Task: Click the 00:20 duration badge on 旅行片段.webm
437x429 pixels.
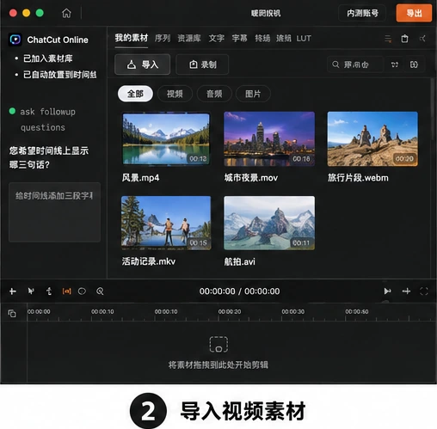Action: [x=404, y=158]
